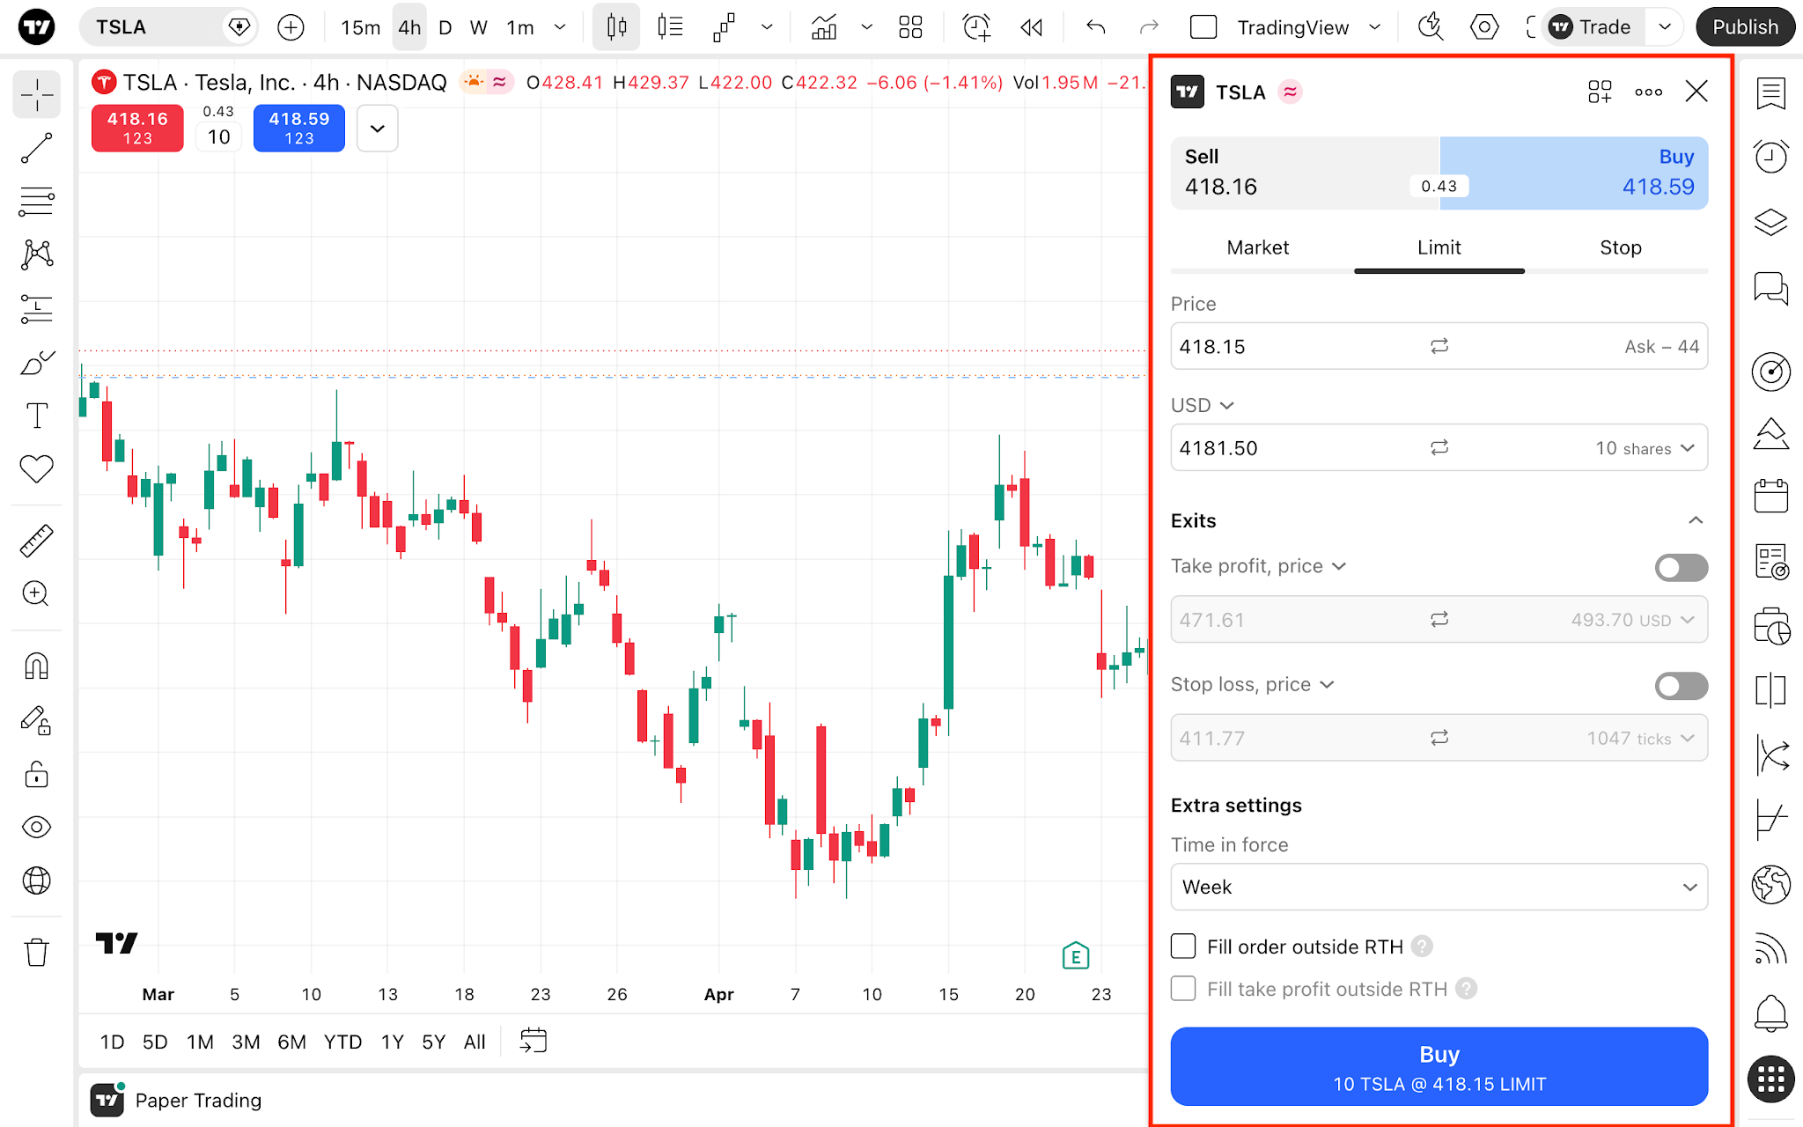Viewport: 1803px width, 1127px height.
Task: Open the Stop loss, price type dropdown
Action: pyautogui.click(x=1252, y=684)
